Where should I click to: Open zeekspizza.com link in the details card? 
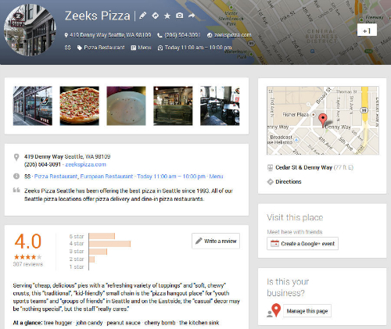tap(86, 164)
